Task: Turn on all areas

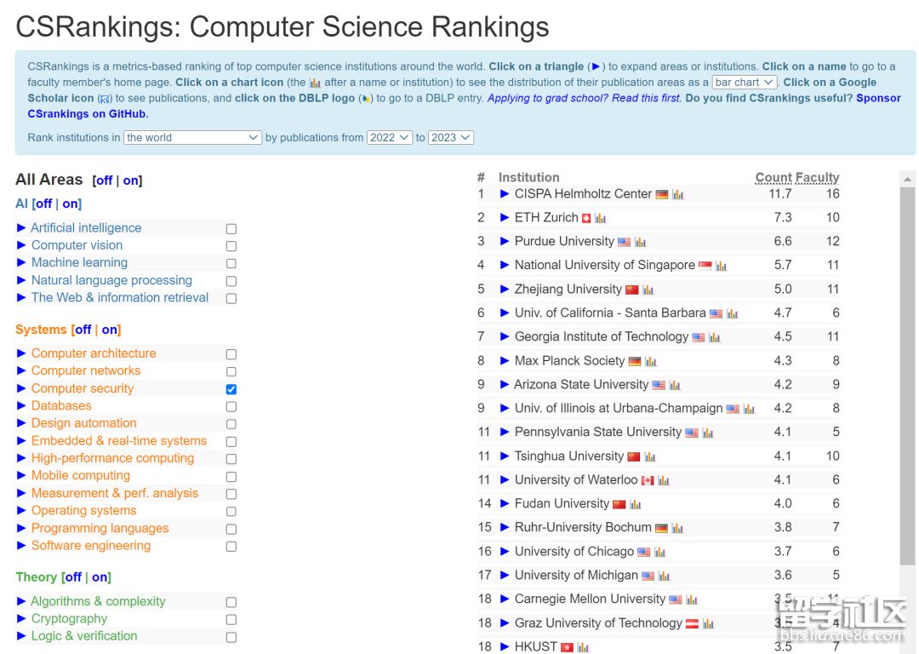Action: coord(131,181)
